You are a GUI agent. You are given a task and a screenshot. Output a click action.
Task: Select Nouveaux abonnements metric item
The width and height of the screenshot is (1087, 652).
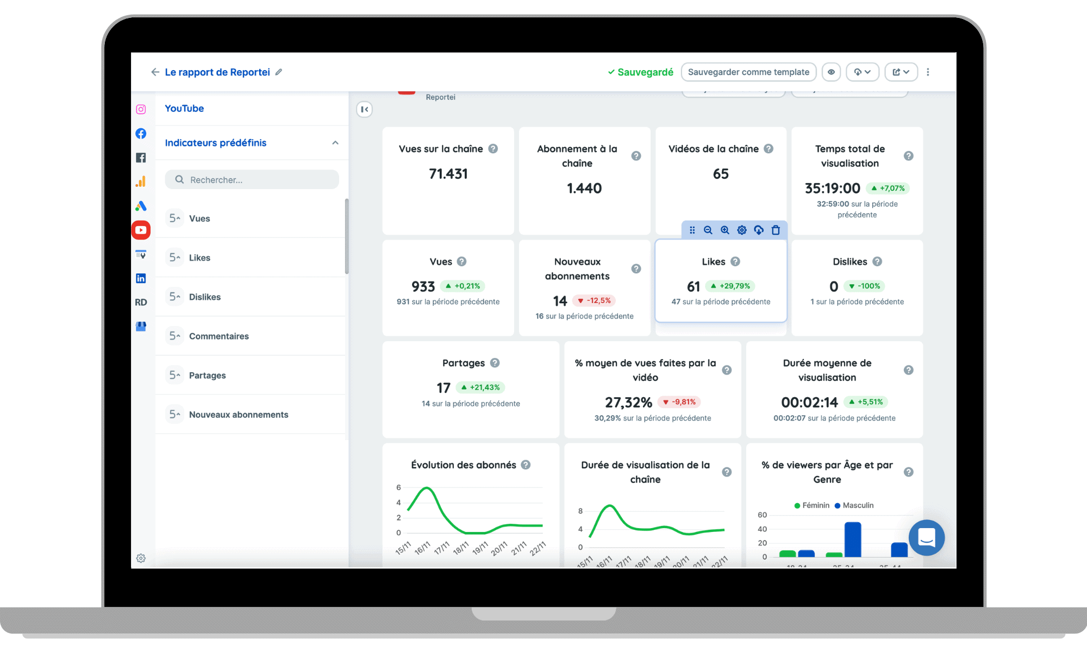pos(238,415)
